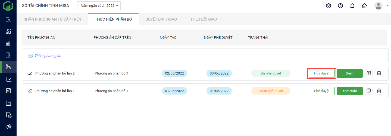This screenshot has width=391, height=136.
Task: Delete Phương án phân bổ lần 2
Action: pos(379,73)
